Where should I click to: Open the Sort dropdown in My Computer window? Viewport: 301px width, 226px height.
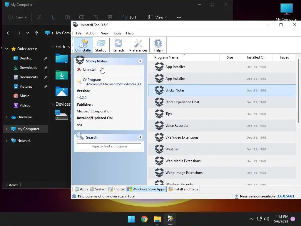(131, 17)
